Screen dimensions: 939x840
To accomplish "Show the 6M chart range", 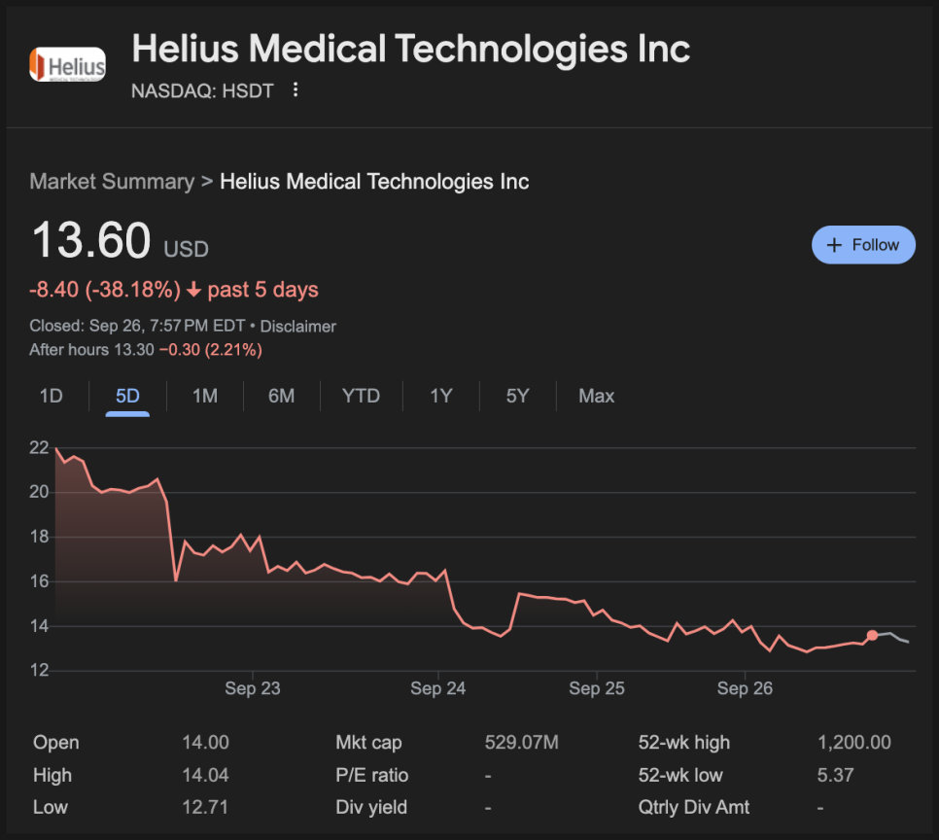I will (x=282, y=396).
